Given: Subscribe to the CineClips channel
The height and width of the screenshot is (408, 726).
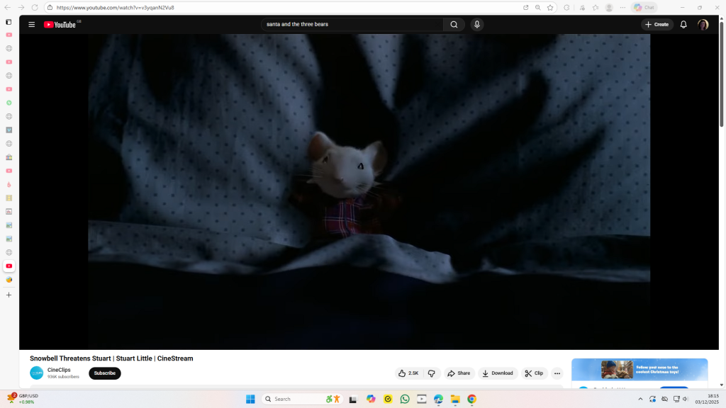Looking at the screenshot, I should (x=105, y=373).
